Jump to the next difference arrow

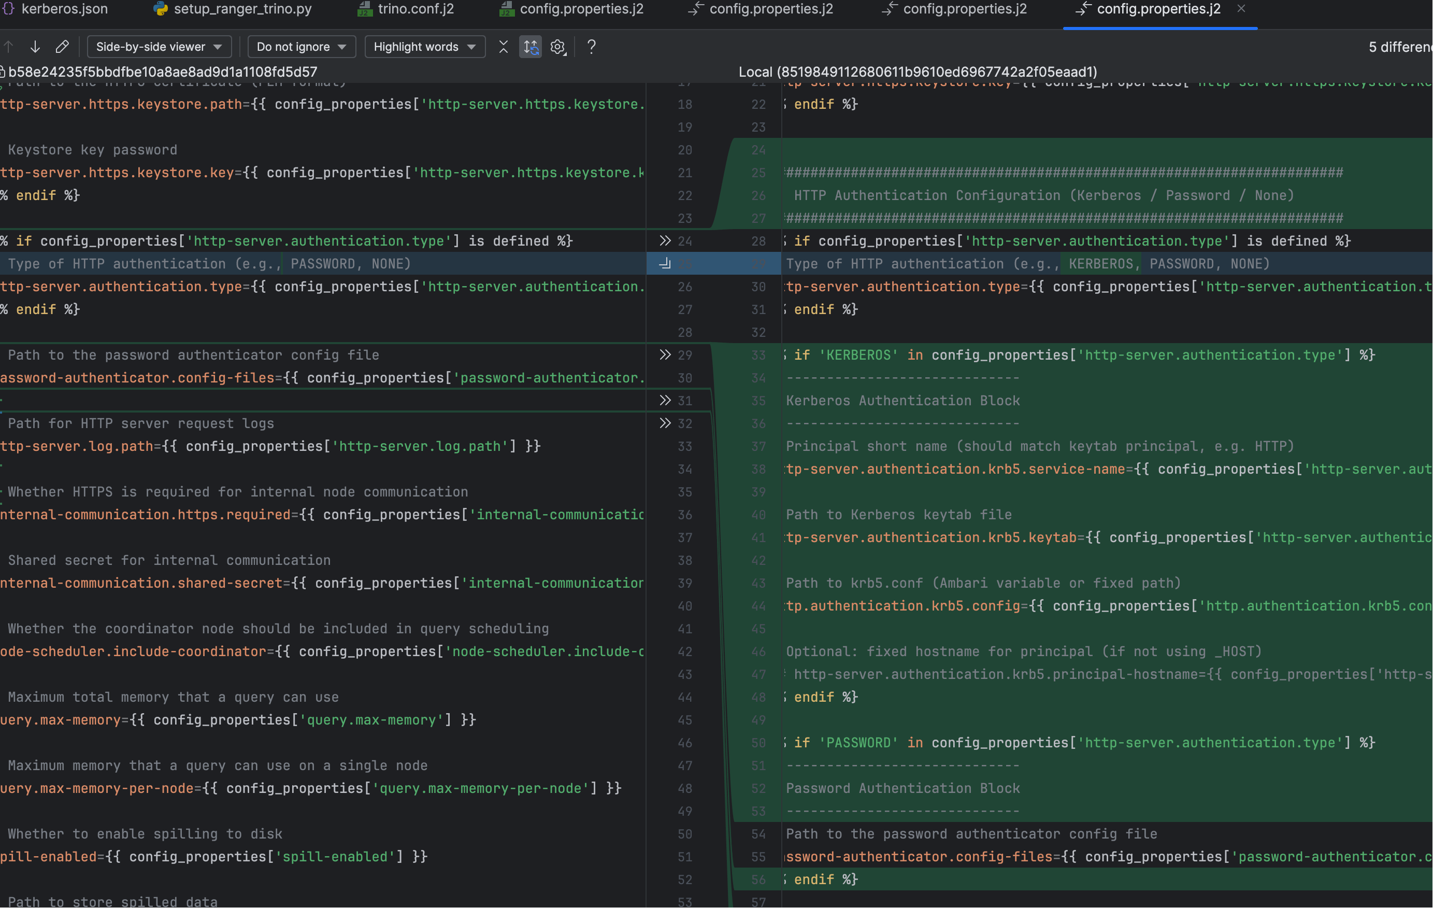click(x=35, y=47)
